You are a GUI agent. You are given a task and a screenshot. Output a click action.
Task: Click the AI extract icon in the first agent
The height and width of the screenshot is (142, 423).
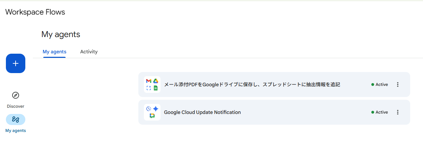[x=149, y=88]
